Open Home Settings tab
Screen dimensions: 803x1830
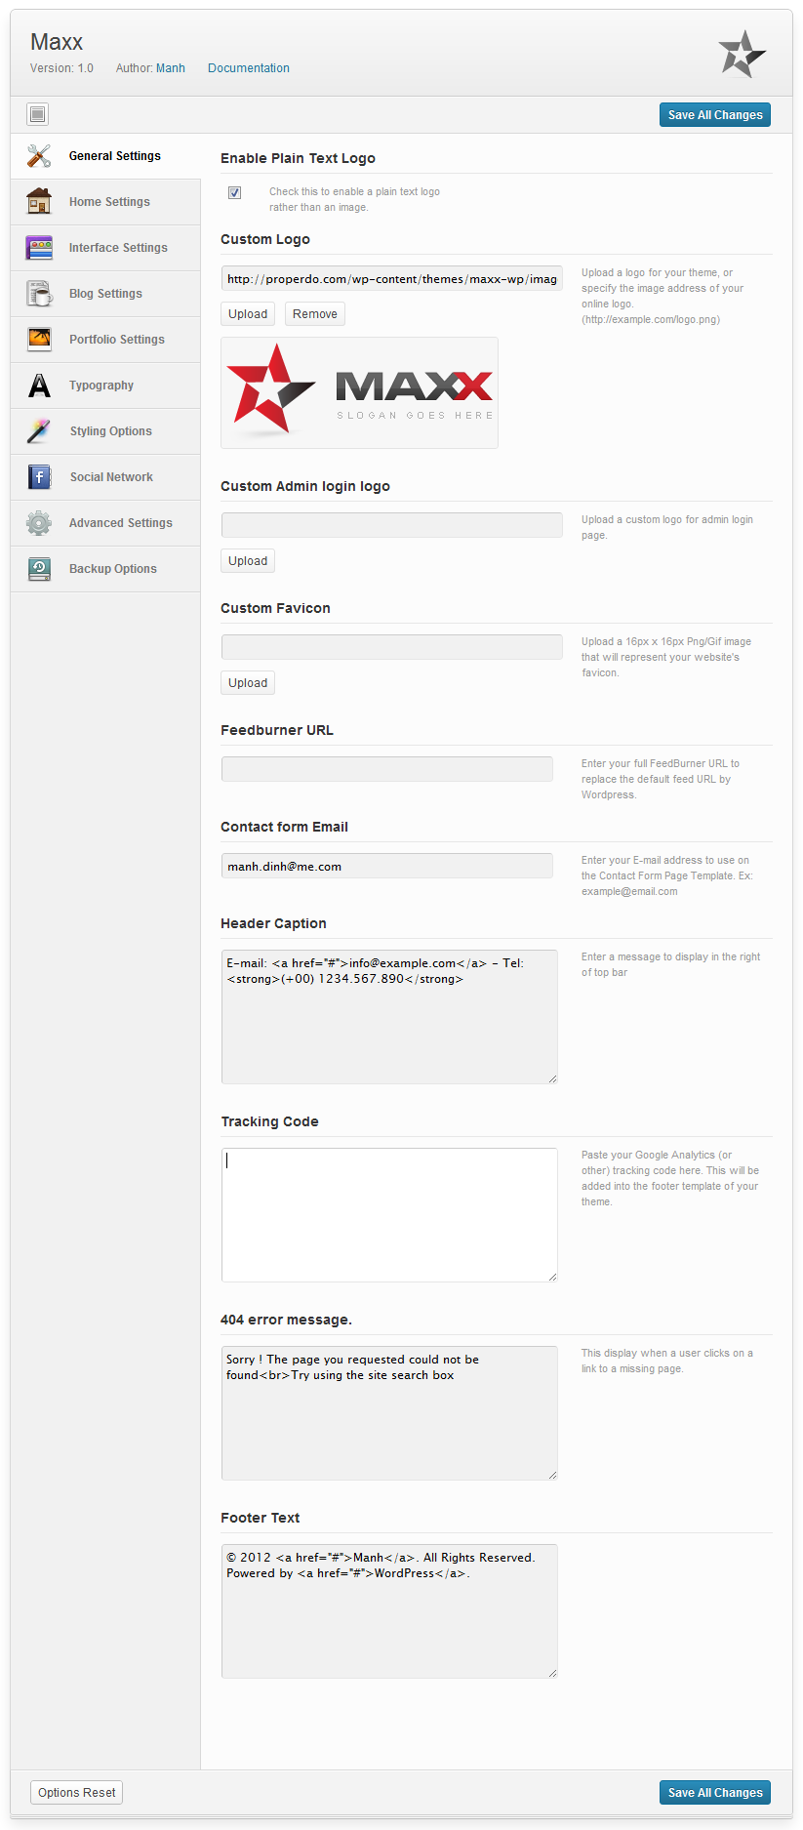point(105,202)
